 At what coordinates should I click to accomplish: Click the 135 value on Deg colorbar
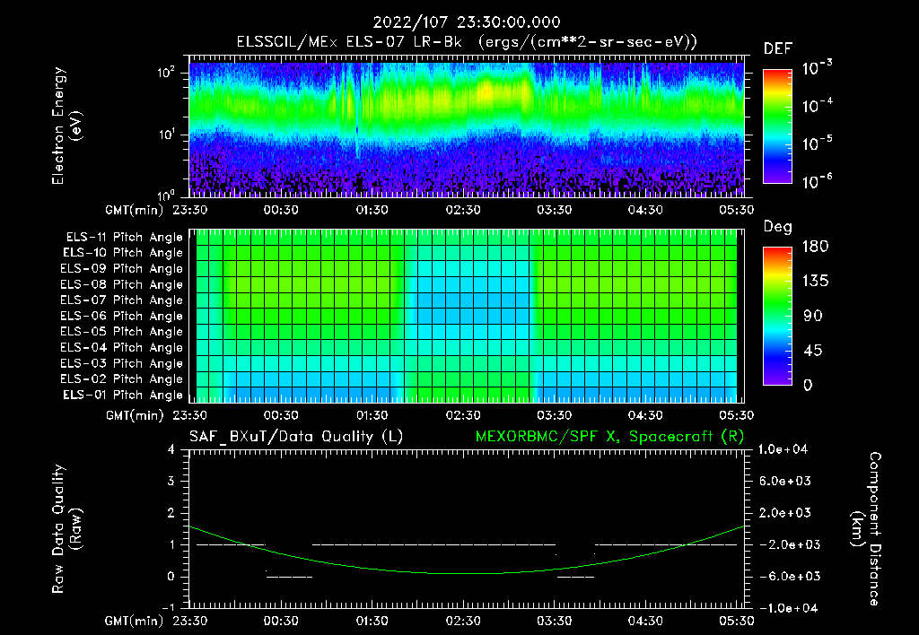815,282
